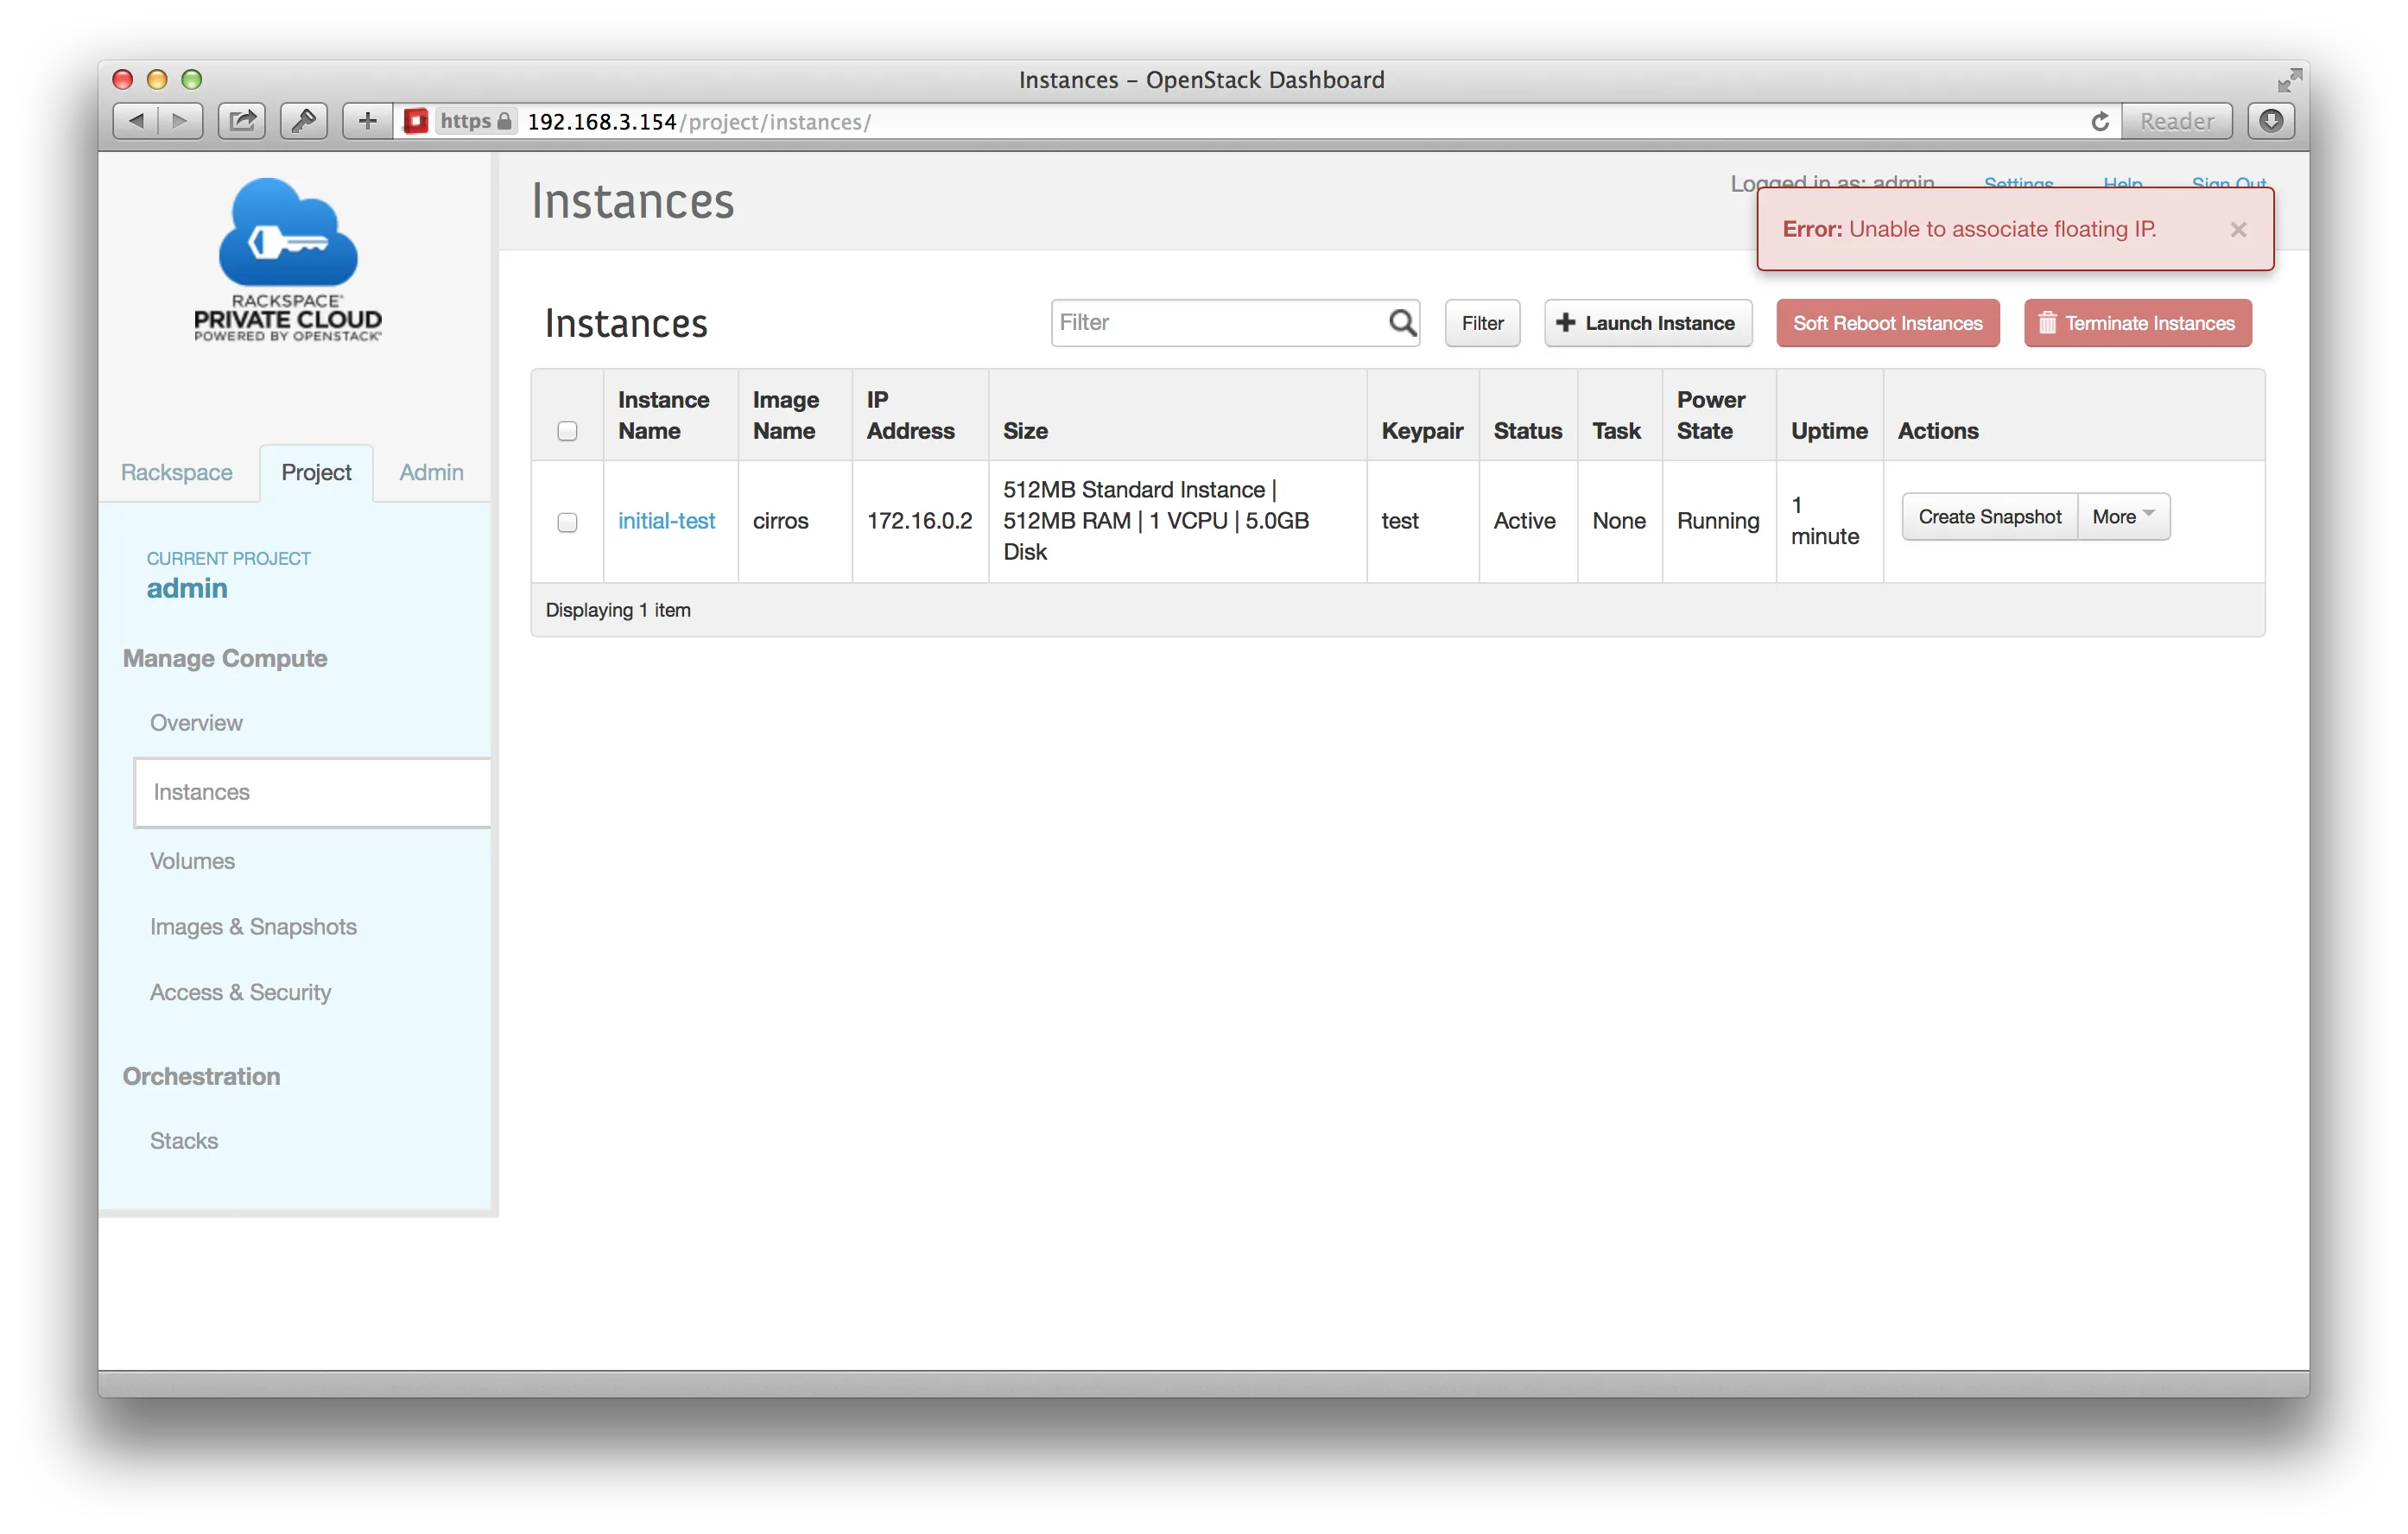Viewport: 2408px width, 1534px height.
Task: Open the initial-test instance link
Action: tap(666, 521)
